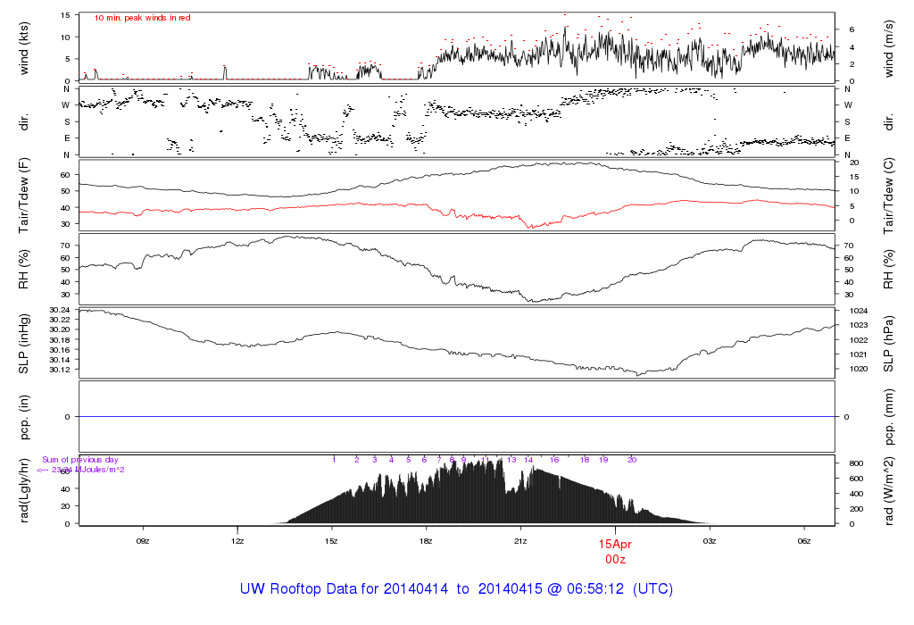Screen dimensions: 914x625
Task: Select the 'SLP (inHg)' axis label
Action: 24,342
